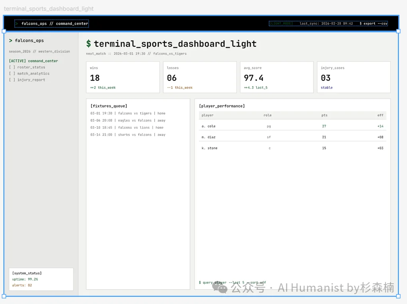This screenshot has height=304, width=407.
Task: Click the bottom-left selection handle of frame
Action: [4, 296]
